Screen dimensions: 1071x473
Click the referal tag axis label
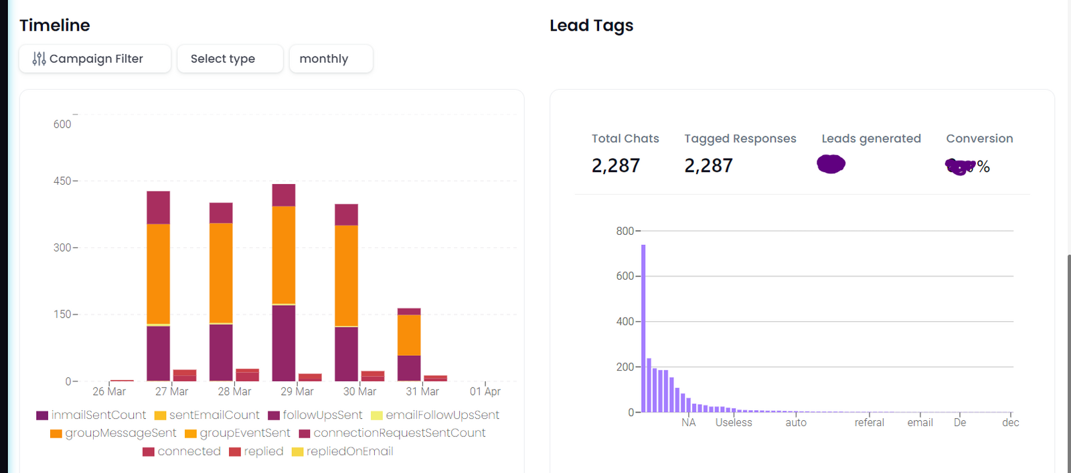[870, 423]
